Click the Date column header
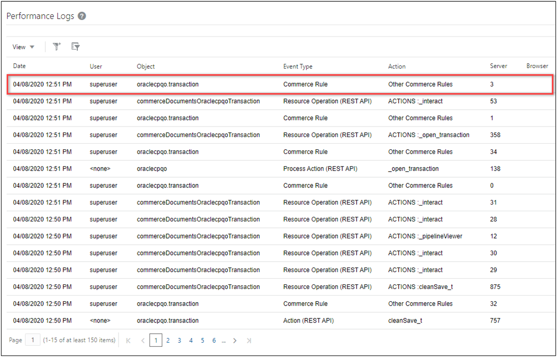The image size is (557, 357). [x=18, y=66]
